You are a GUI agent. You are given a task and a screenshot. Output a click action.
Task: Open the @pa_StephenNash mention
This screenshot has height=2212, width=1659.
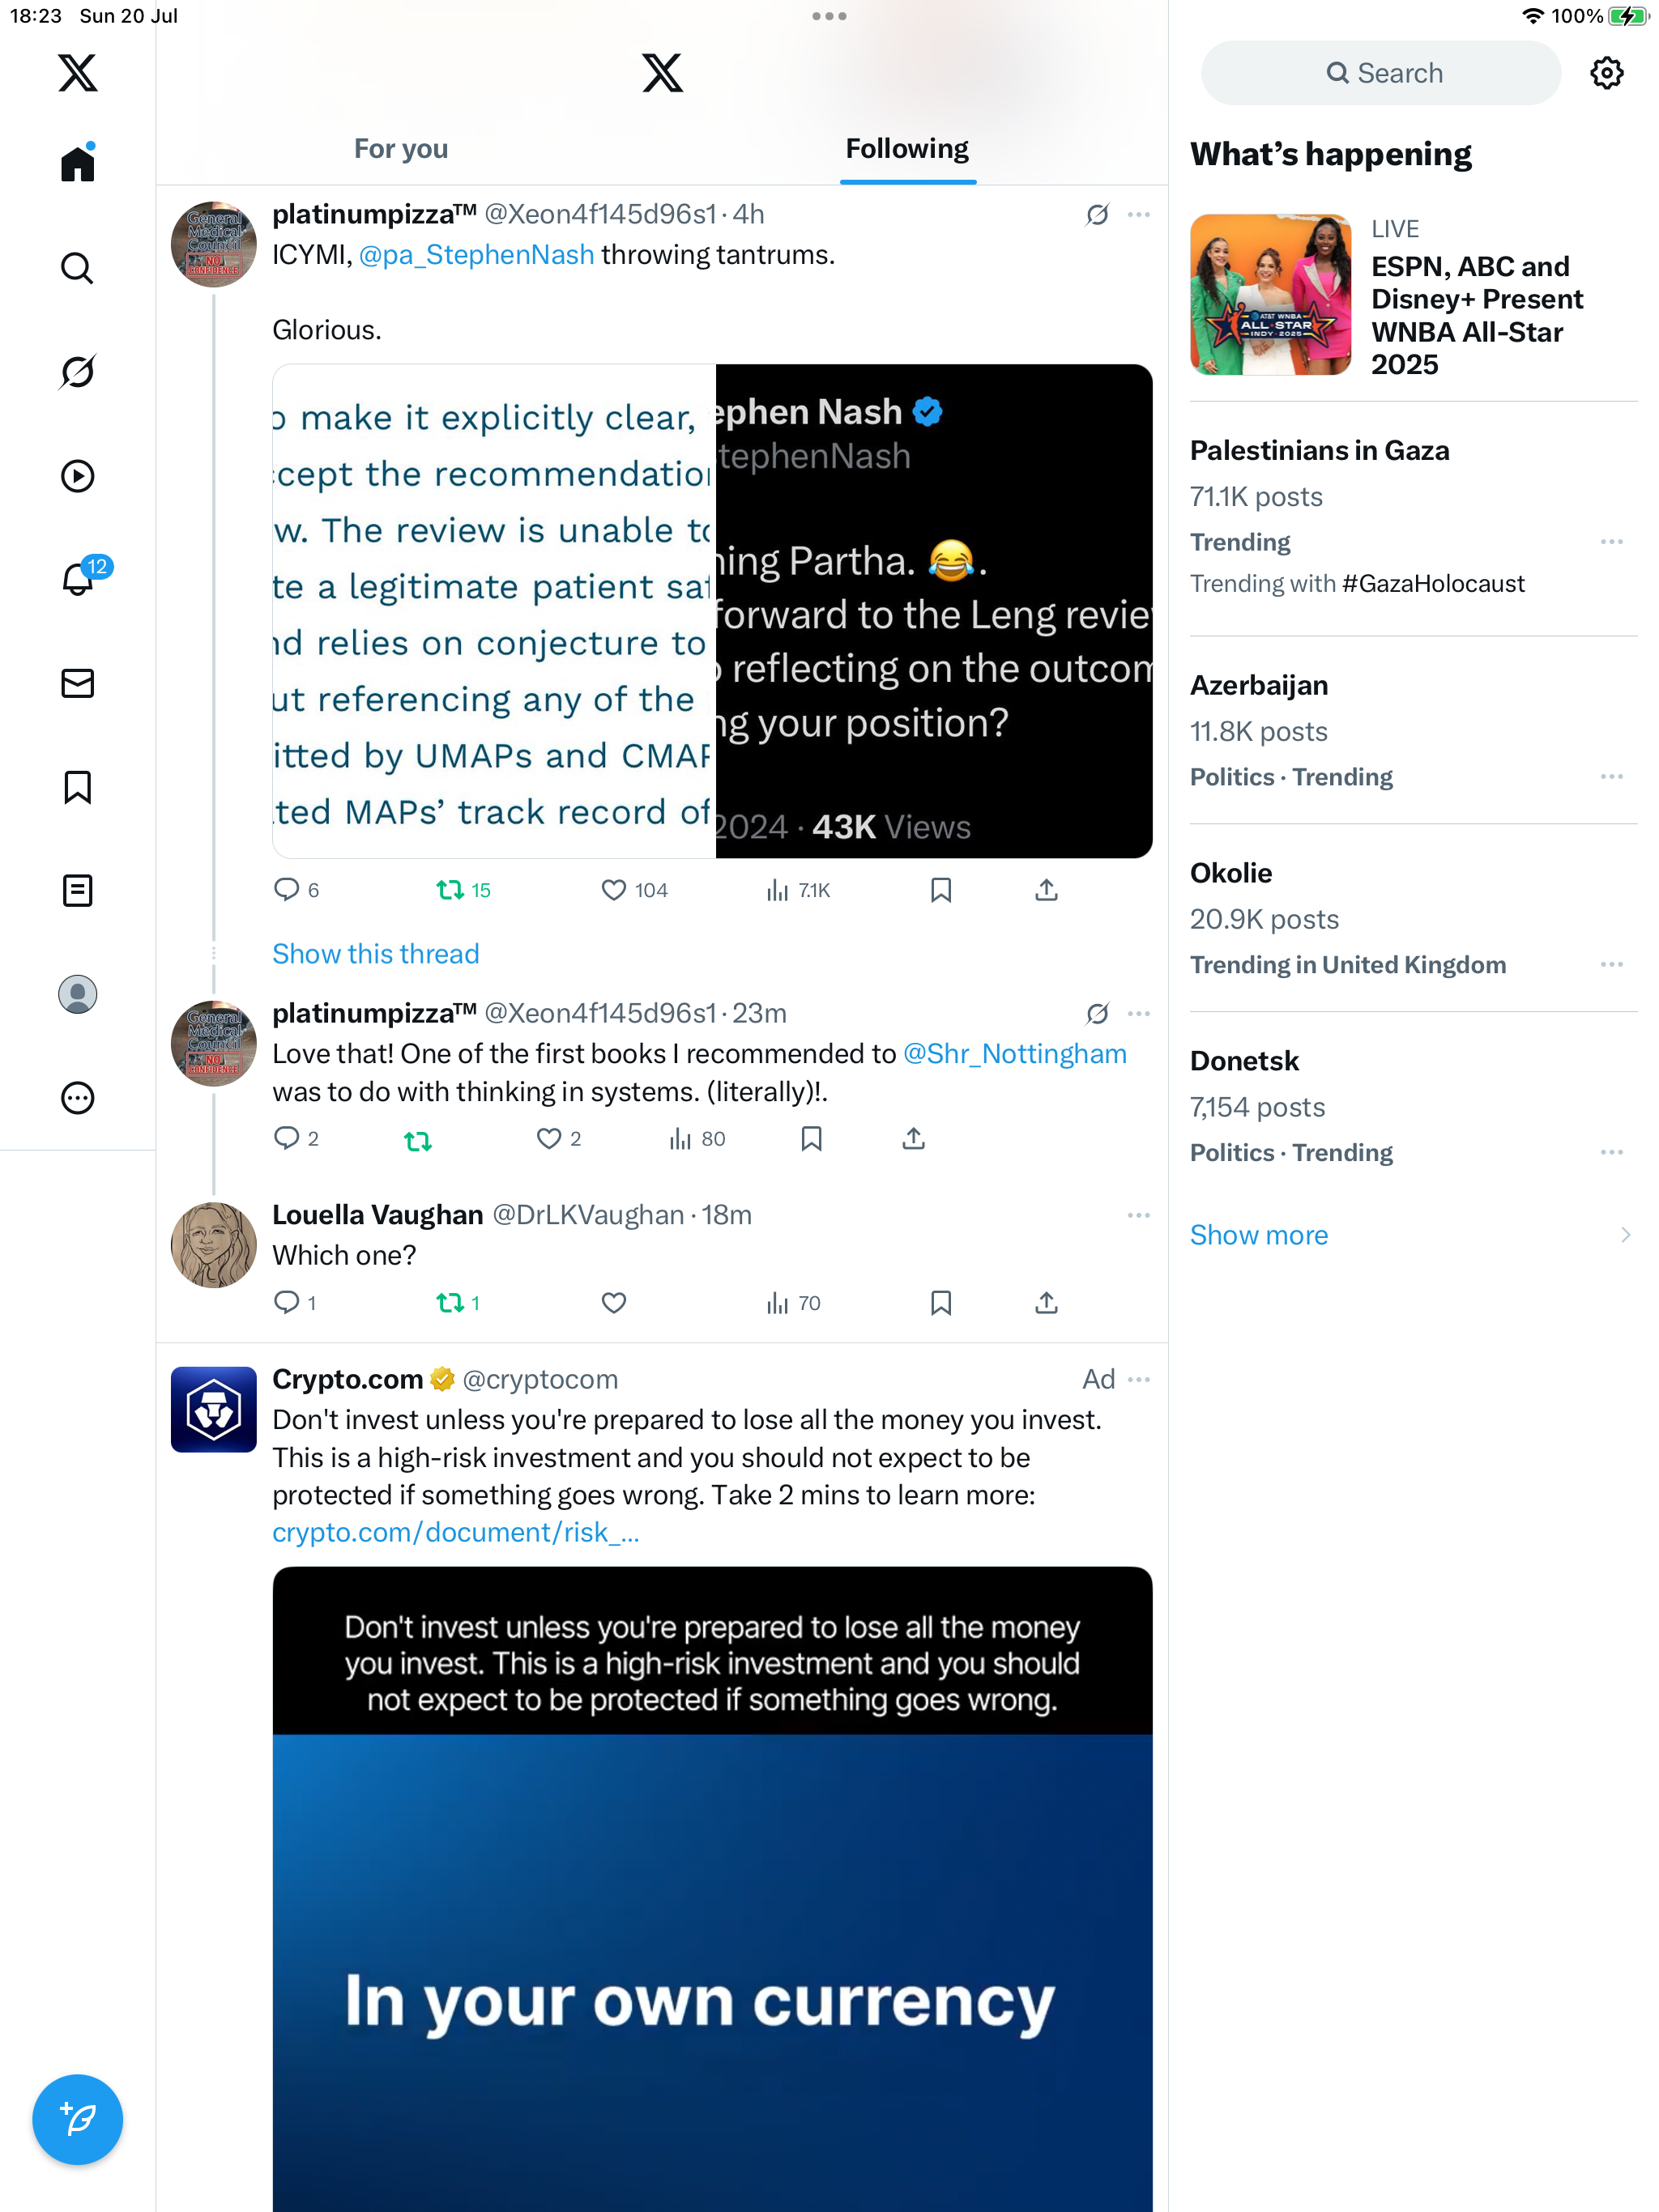pyautogui.click(x=476, y=255)
